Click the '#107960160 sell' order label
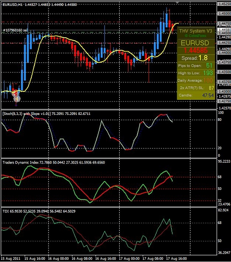The width and height of the screenshot is (231, 262). point(15,30)
